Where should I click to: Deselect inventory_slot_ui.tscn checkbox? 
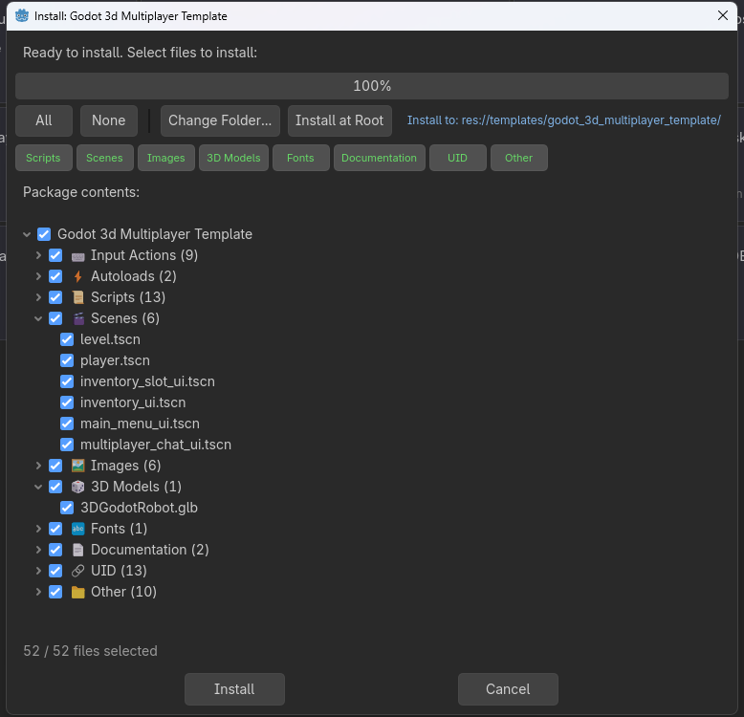[x=67, y=381]
